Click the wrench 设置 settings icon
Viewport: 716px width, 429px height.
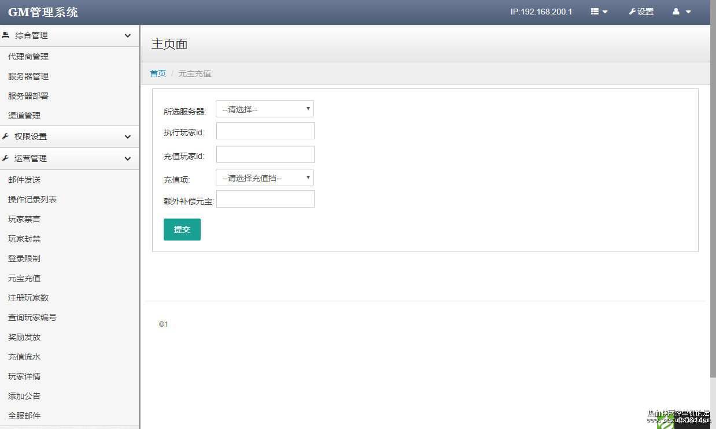(x=641, y=12)
